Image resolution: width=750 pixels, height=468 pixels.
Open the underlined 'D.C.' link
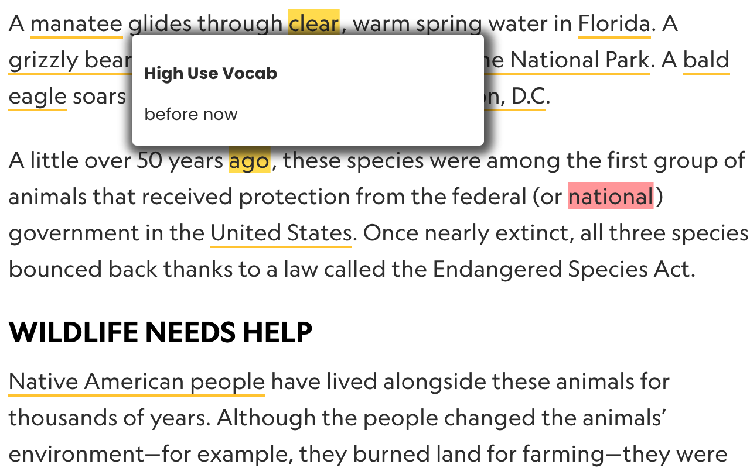click(x=529, y=97)
